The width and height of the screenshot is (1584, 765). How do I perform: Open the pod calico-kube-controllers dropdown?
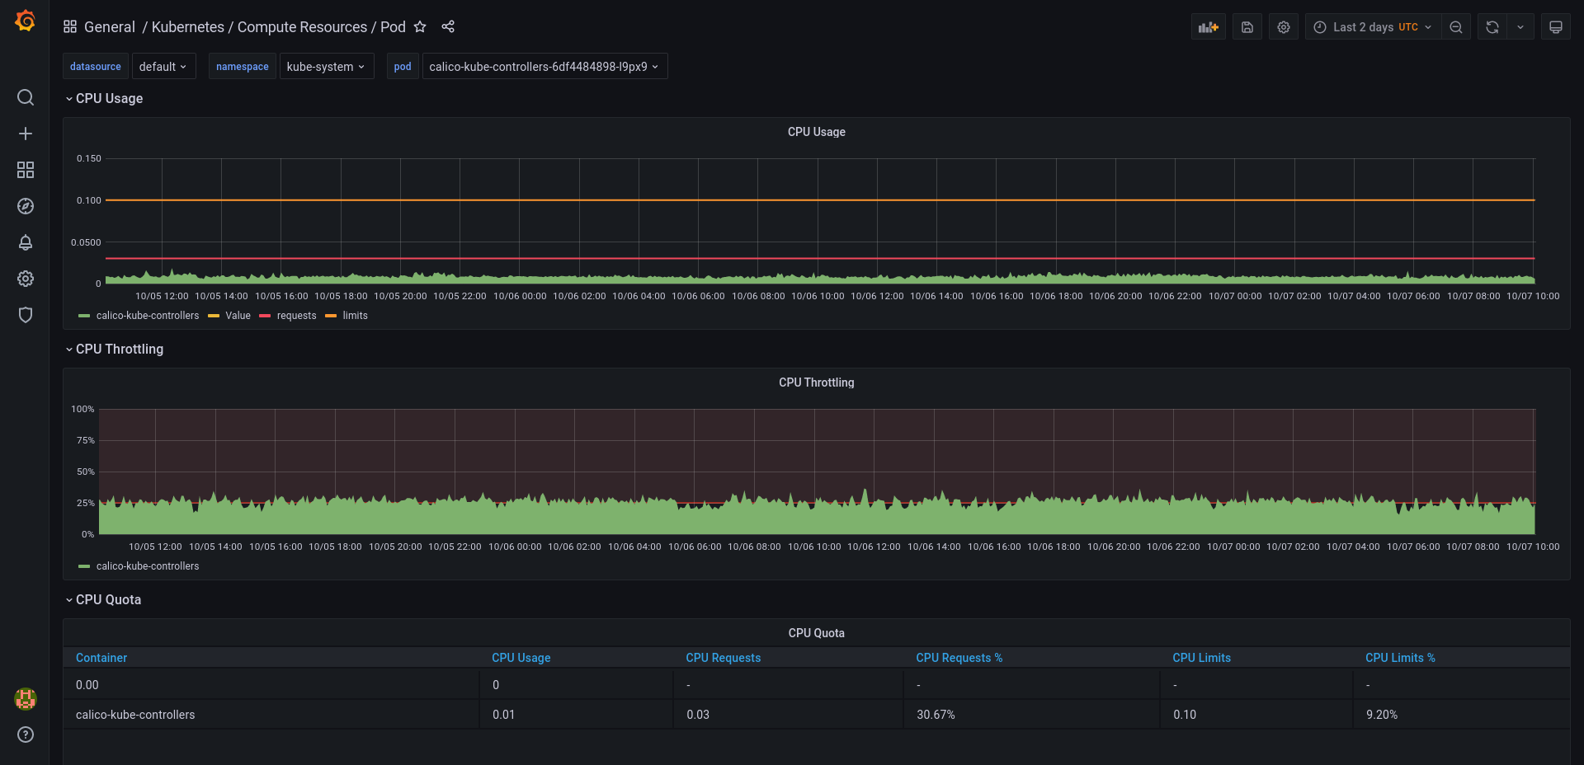coord(544,66)
